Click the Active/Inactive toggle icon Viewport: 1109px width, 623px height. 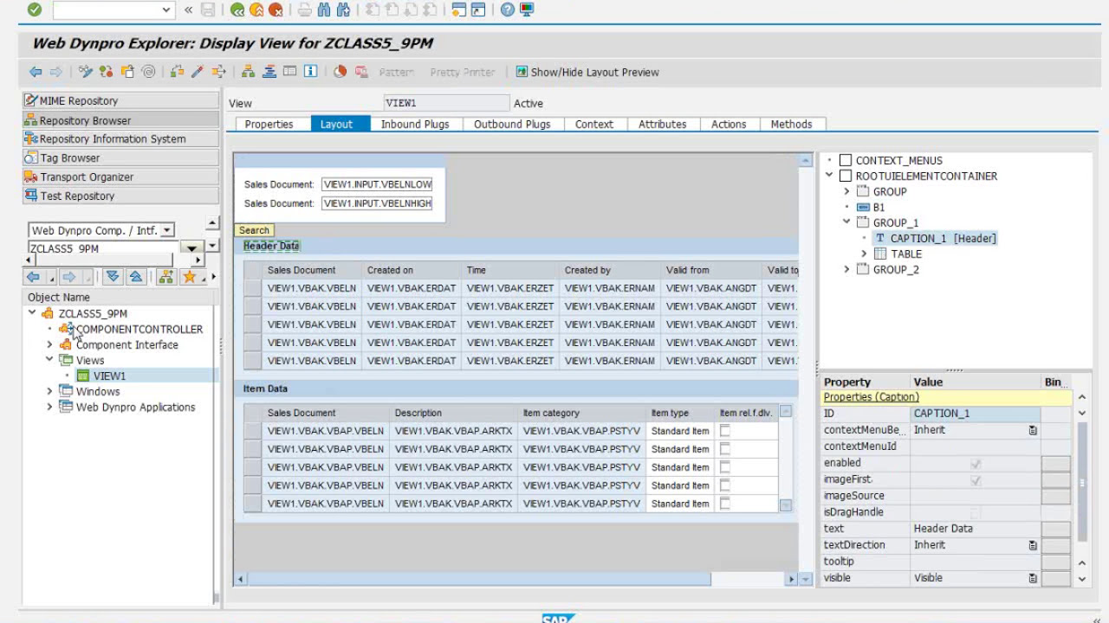point(107,72)
